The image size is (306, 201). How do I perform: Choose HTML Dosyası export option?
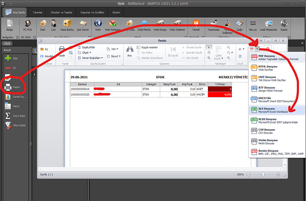[277, 68]
